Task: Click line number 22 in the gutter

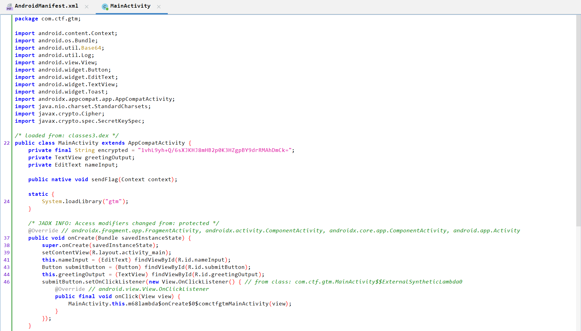Action: click(7, 143)
